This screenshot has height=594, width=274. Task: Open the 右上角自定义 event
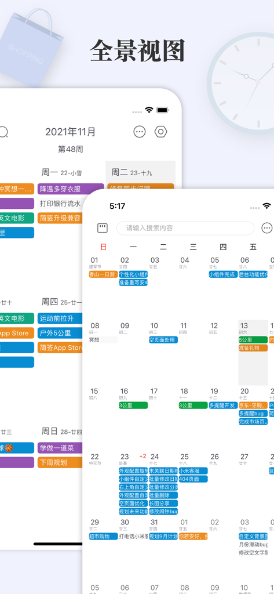(133, 487)
